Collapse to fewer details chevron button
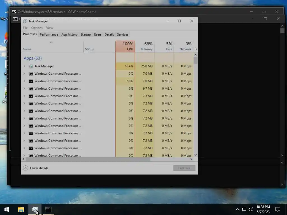The height and width of the screenshot is (215, 287). 26,168
